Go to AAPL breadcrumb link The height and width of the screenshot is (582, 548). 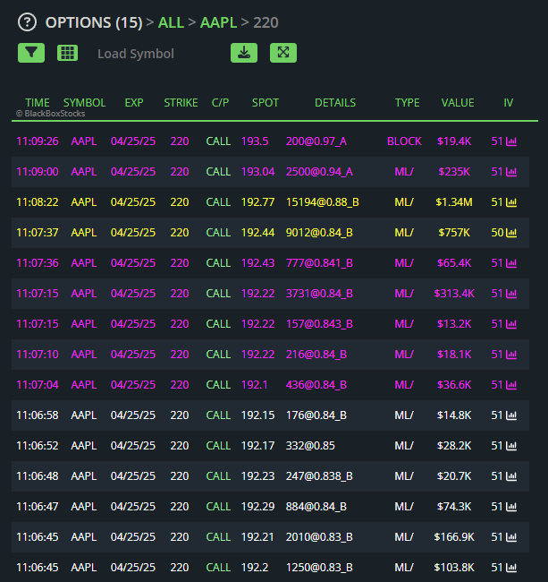click(x=219, y=22)
